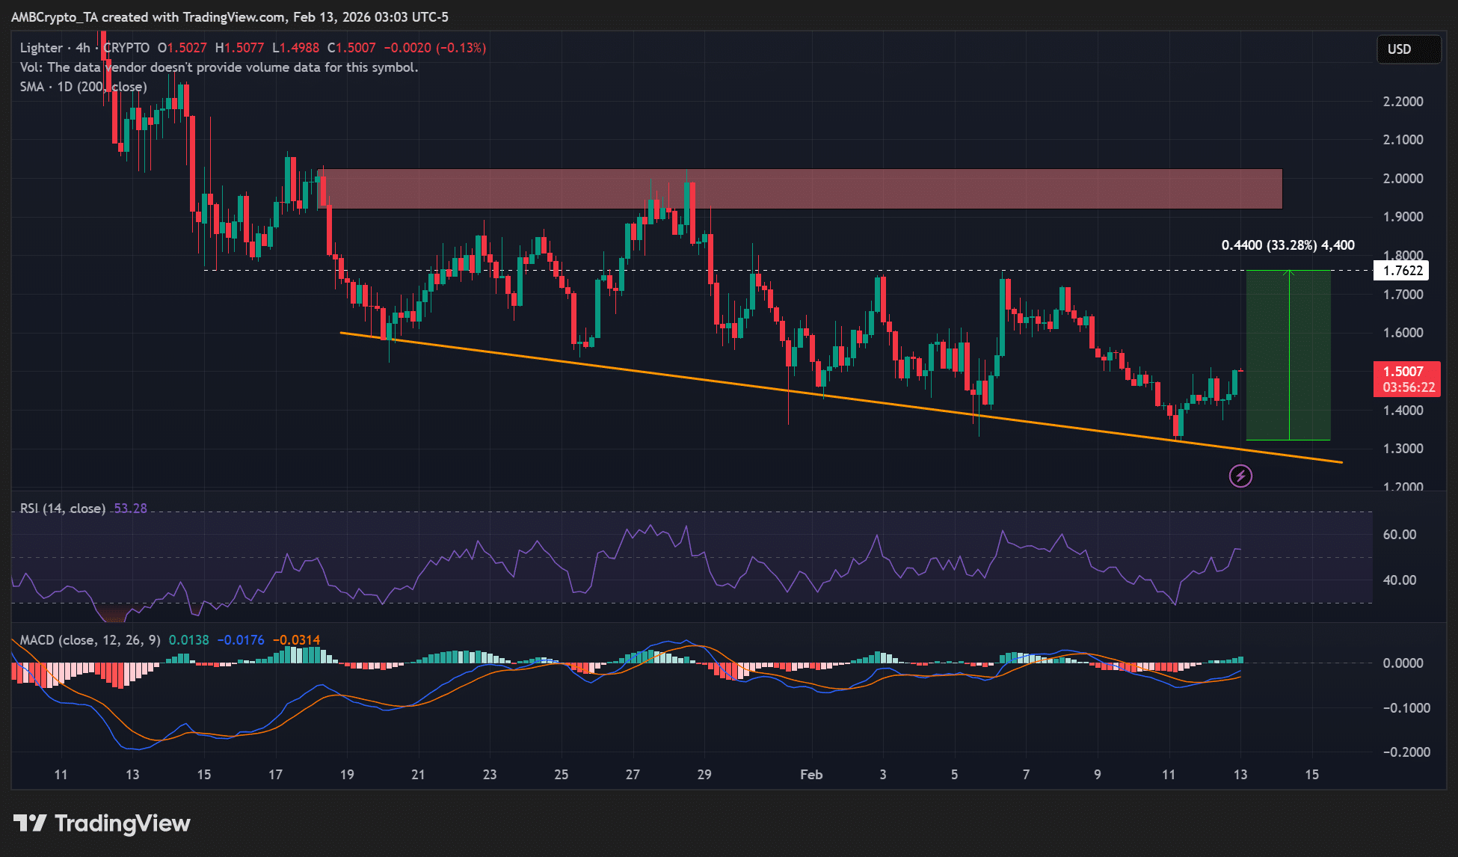Click the MACD histogram value 0.0138

pos(188,640)
